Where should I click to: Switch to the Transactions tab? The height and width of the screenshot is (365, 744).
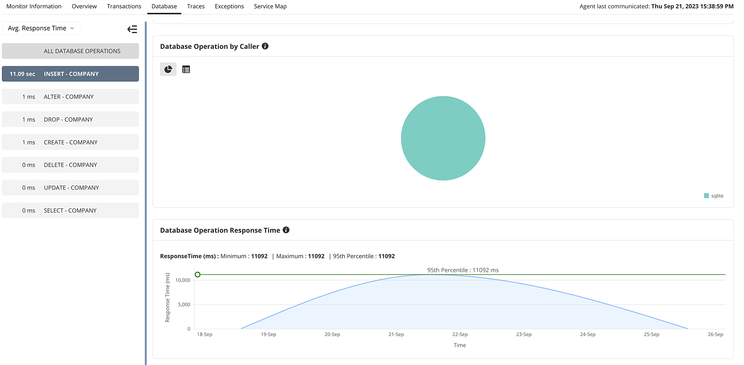pyautogui.click(x=124, y=6)
